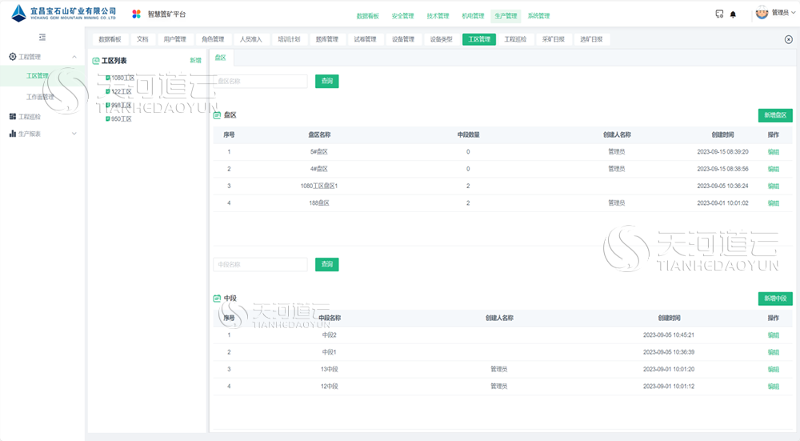
Task: Click the monitor screen icon beside the bell
Action: pos(719,14)
